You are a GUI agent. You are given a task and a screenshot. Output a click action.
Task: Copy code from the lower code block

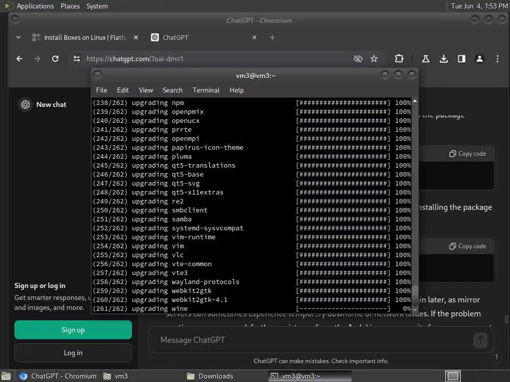click(468, 246)
